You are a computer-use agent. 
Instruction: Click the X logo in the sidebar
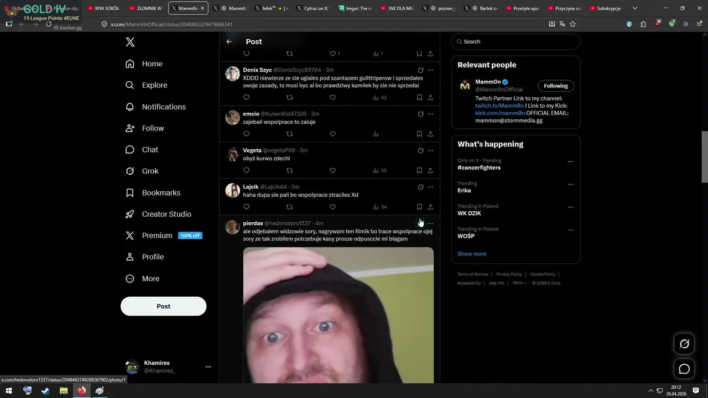point(130,42)
